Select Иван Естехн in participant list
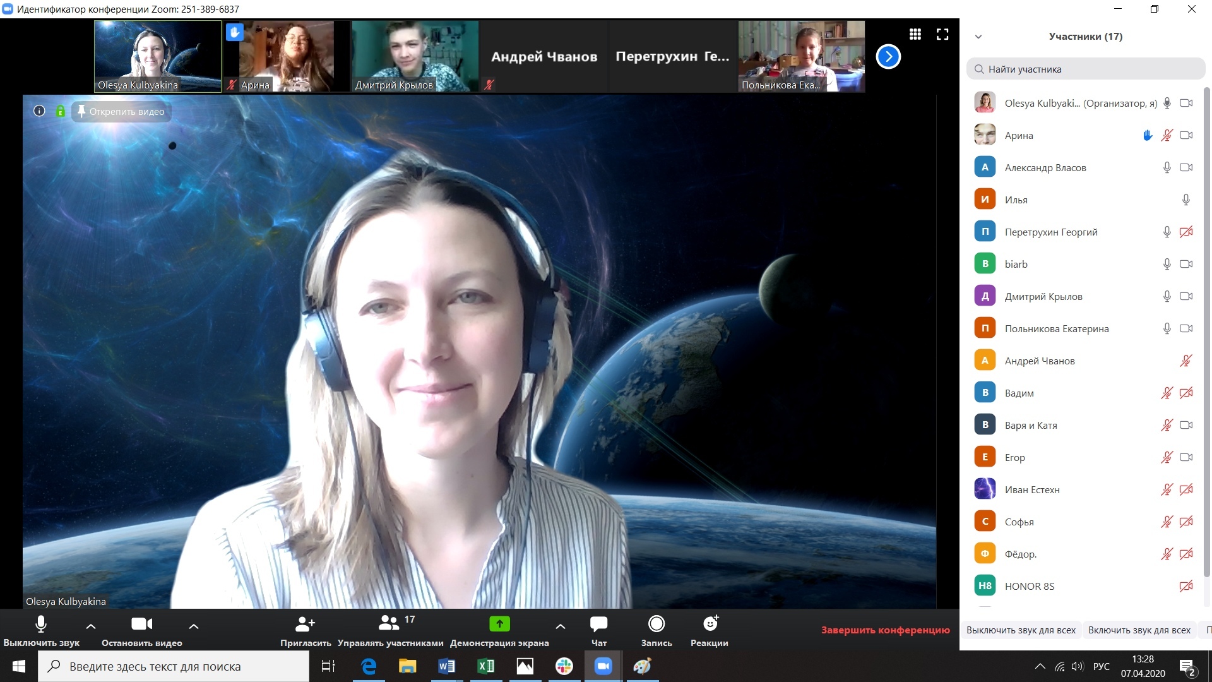The width and height of the screenshot is (1212, 682). click(1083, 489)
